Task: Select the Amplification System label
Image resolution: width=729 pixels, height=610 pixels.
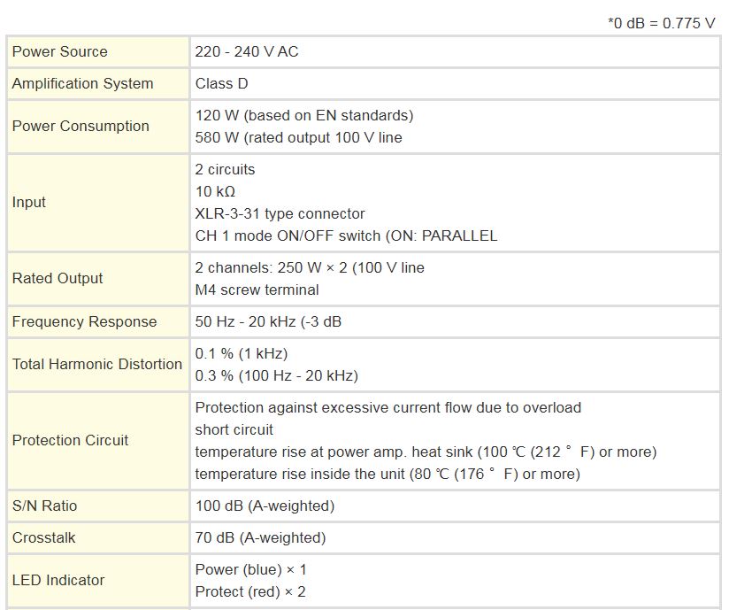Action: (x=82, y=83)
